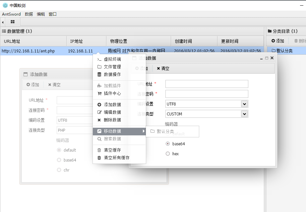306x212 pixels.
Task: Select base64 radio in background 添加数据 window
Action: pyautogui.click(x=59, y=160)
